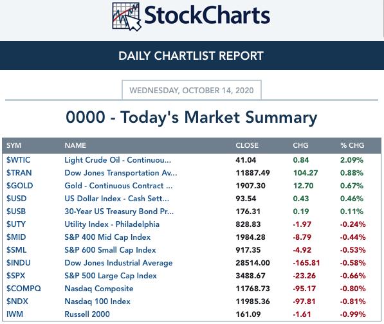Open 30-Year US Treasury Bond link

tap(119, 212)
